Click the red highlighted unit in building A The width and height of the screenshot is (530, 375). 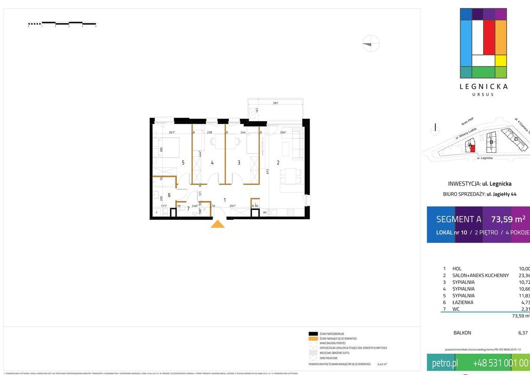point(472,148)
